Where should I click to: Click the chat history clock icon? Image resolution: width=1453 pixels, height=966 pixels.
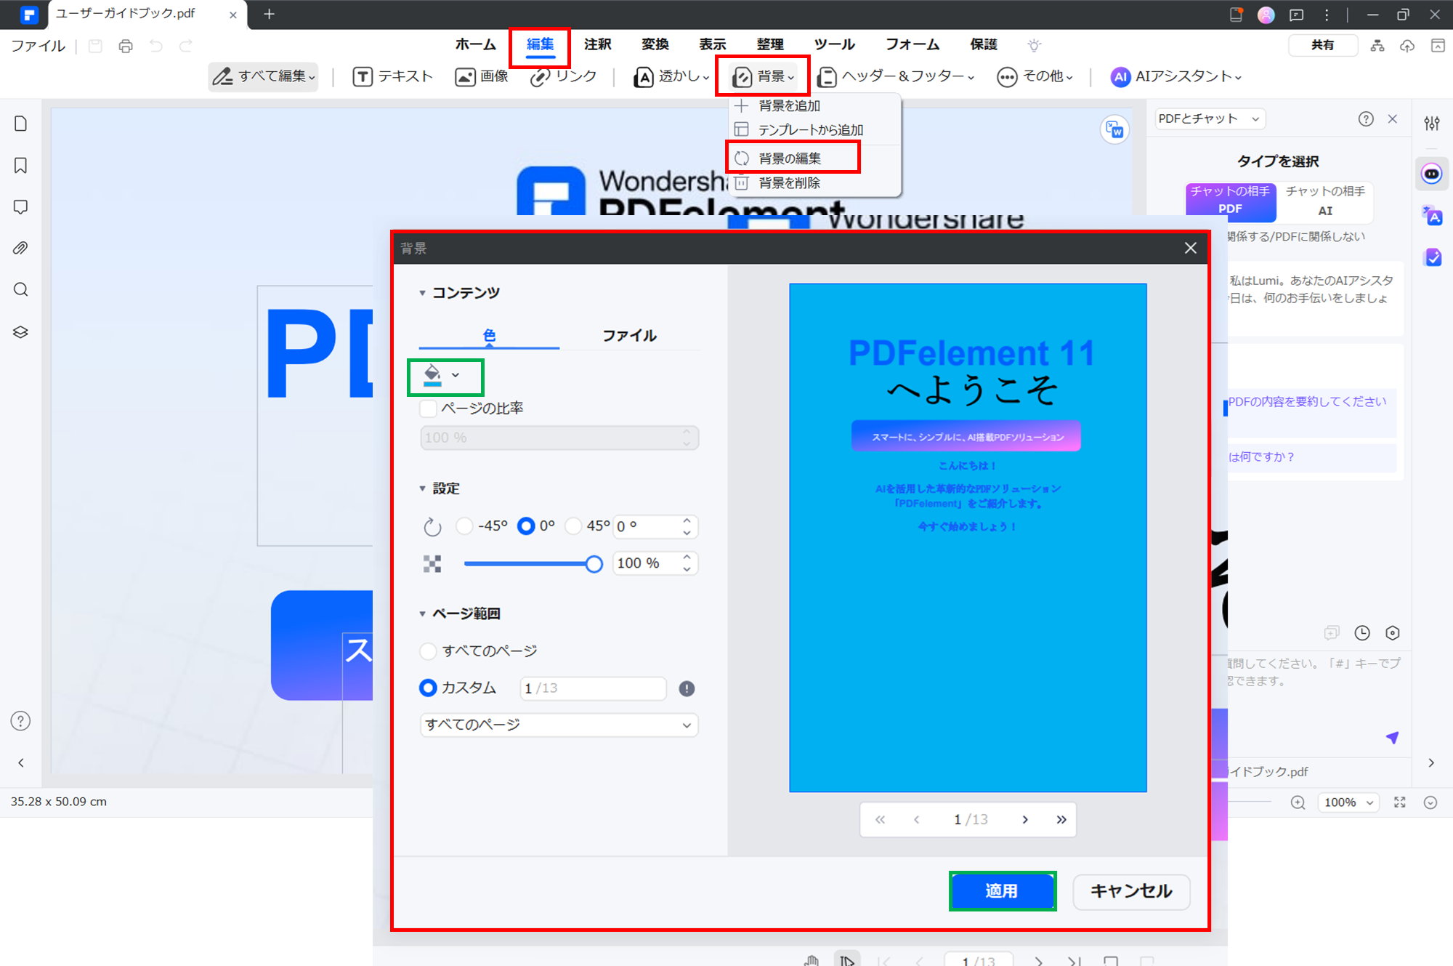pos(1362,633)
